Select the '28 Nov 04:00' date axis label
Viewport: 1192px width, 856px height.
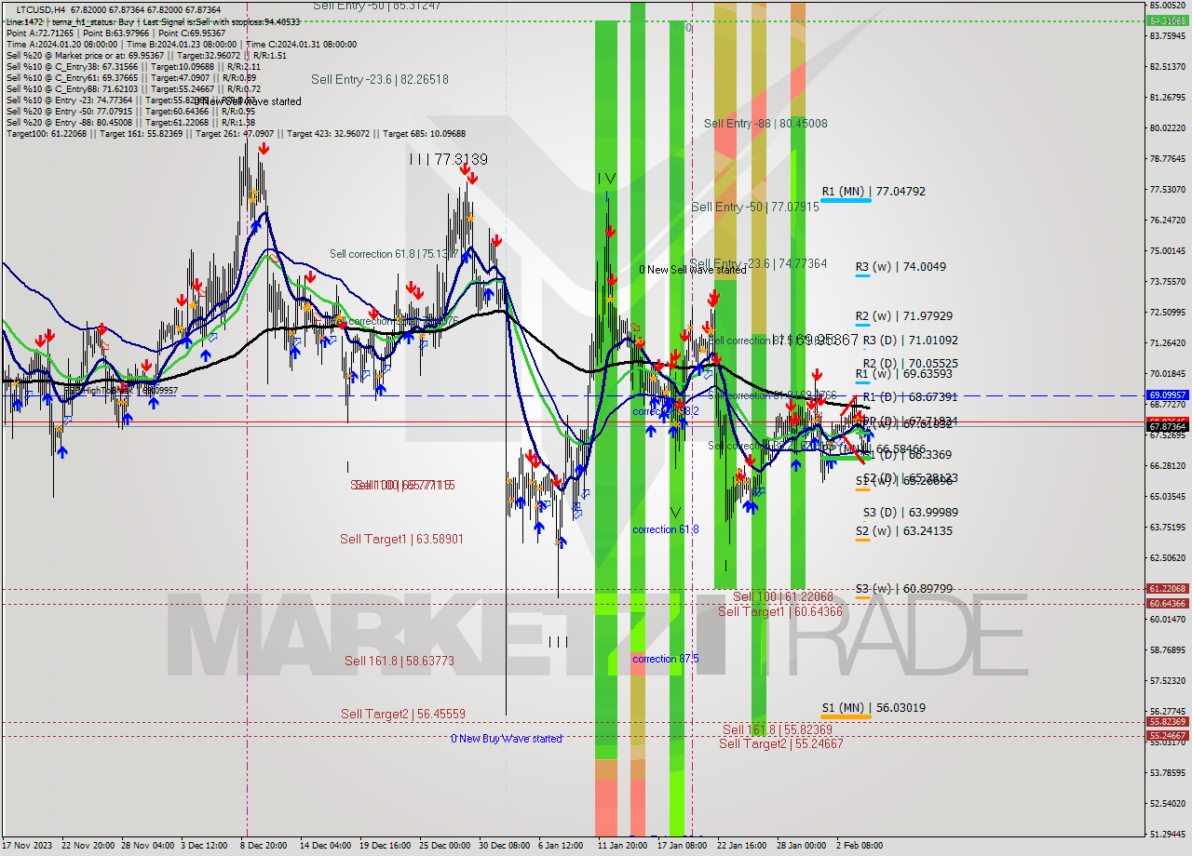click(145, 846)
